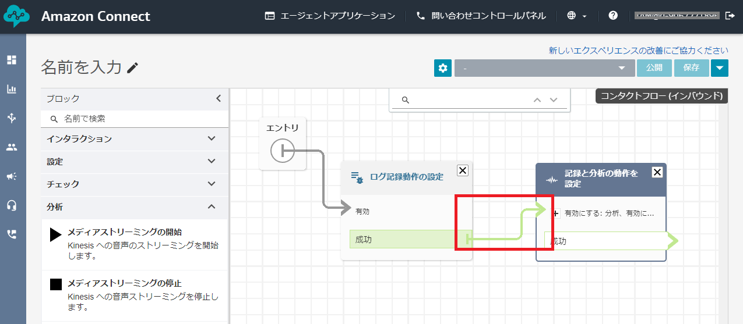
Task: Open the metrics bar chart sidebar icon
Action: click(x=12, y=89)
